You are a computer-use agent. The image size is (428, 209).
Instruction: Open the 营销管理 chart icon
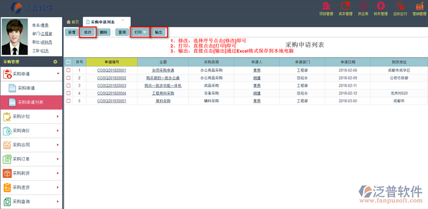(419, 6)
